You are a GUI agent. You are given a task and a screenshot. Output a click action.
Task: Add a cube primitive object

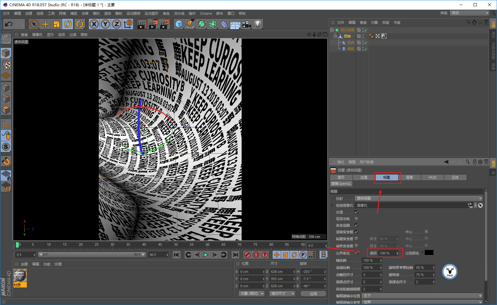pos(179,24)
